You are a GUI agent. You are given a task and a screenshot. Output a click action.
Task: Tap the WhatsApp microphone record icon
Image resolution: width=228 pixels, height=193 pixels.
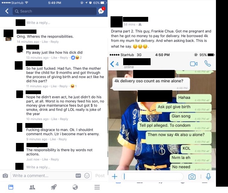(x=208, y=176)
